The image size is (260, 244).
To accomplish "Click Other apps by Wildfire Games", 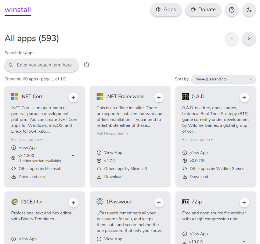I will 213,169.
